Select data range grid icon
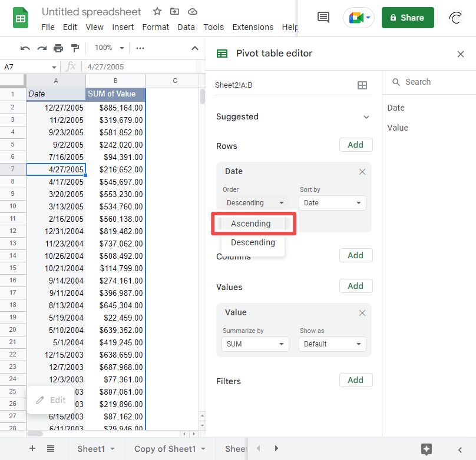 coord(362,85)
